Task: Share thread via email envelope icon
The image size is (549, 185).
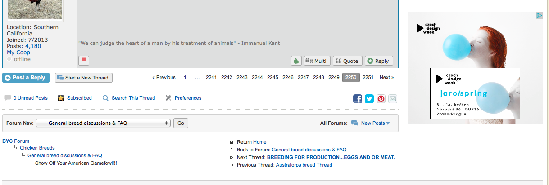Action: 393,99
